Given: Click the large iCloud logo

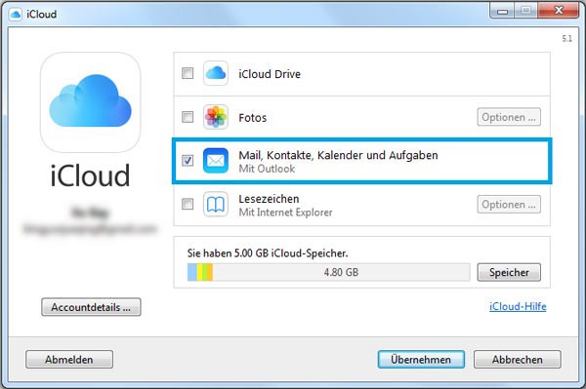Looking at the screenshot, I should 91,102.
